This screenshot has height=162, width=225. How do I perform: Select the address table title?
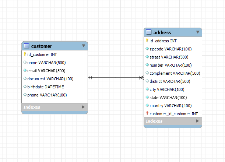click(x=162, y=32)
